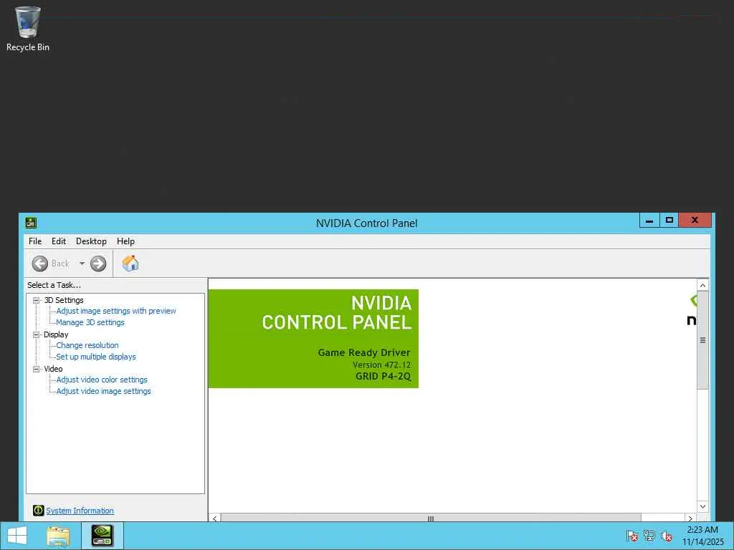This screenshot has height=550, width=734.
Task: Open the Windows Start button
Action: click(x=17, y=536)
